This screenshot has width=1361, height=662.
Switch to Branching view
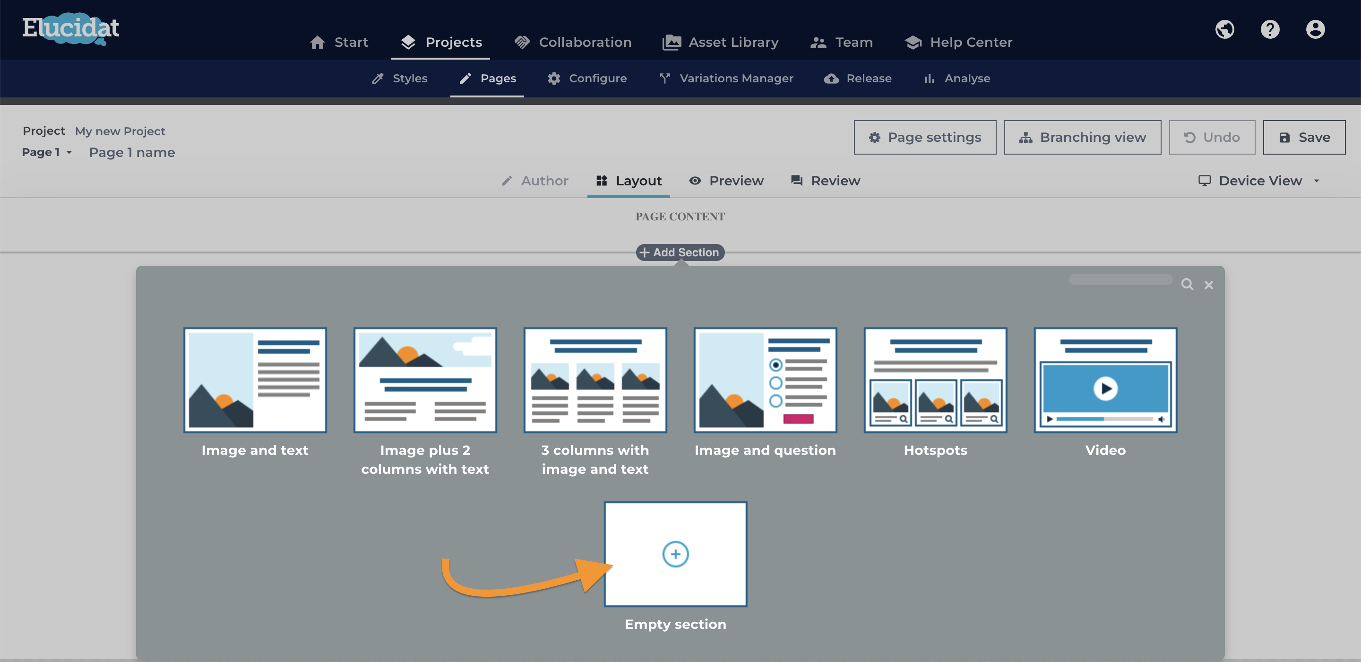(x=1082, y=138)
